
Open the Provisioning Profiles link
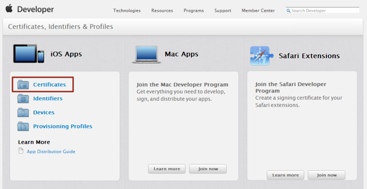(x=63, y=126)
